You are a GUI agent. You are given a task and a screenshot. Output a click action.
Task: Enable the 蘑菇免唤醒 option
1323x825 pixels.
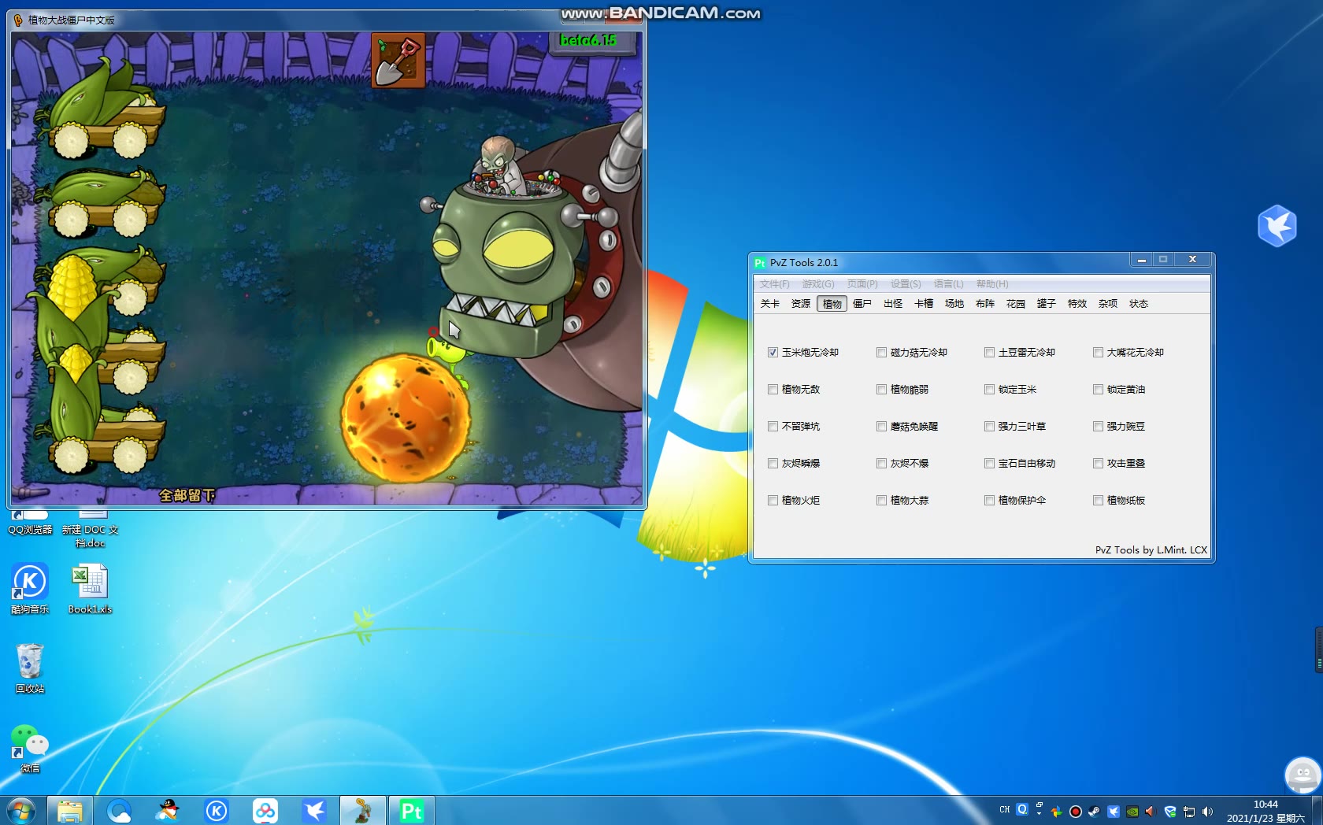pos(881,426)
